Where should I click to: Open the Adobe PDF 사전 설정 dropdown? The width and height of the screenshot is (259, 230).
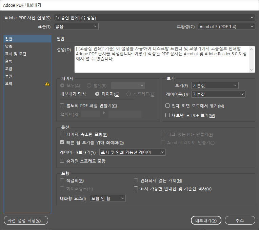[x=155, y=18]
